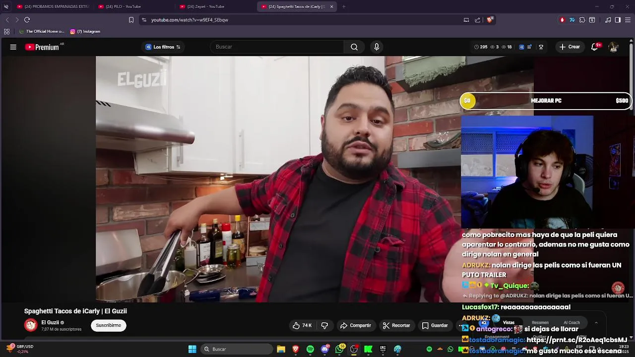635x357 pixels.
Task: Open Los filtros dropdown
Action: tap(163, 47)
